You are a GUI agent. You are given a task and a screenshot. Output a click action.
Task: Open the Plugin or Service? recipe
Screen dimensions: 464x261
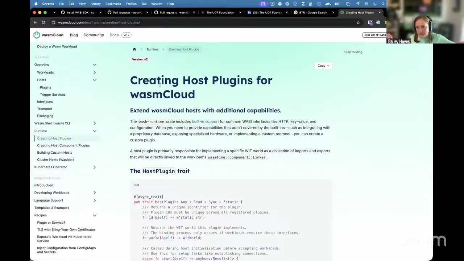click(x=51, y=223)
